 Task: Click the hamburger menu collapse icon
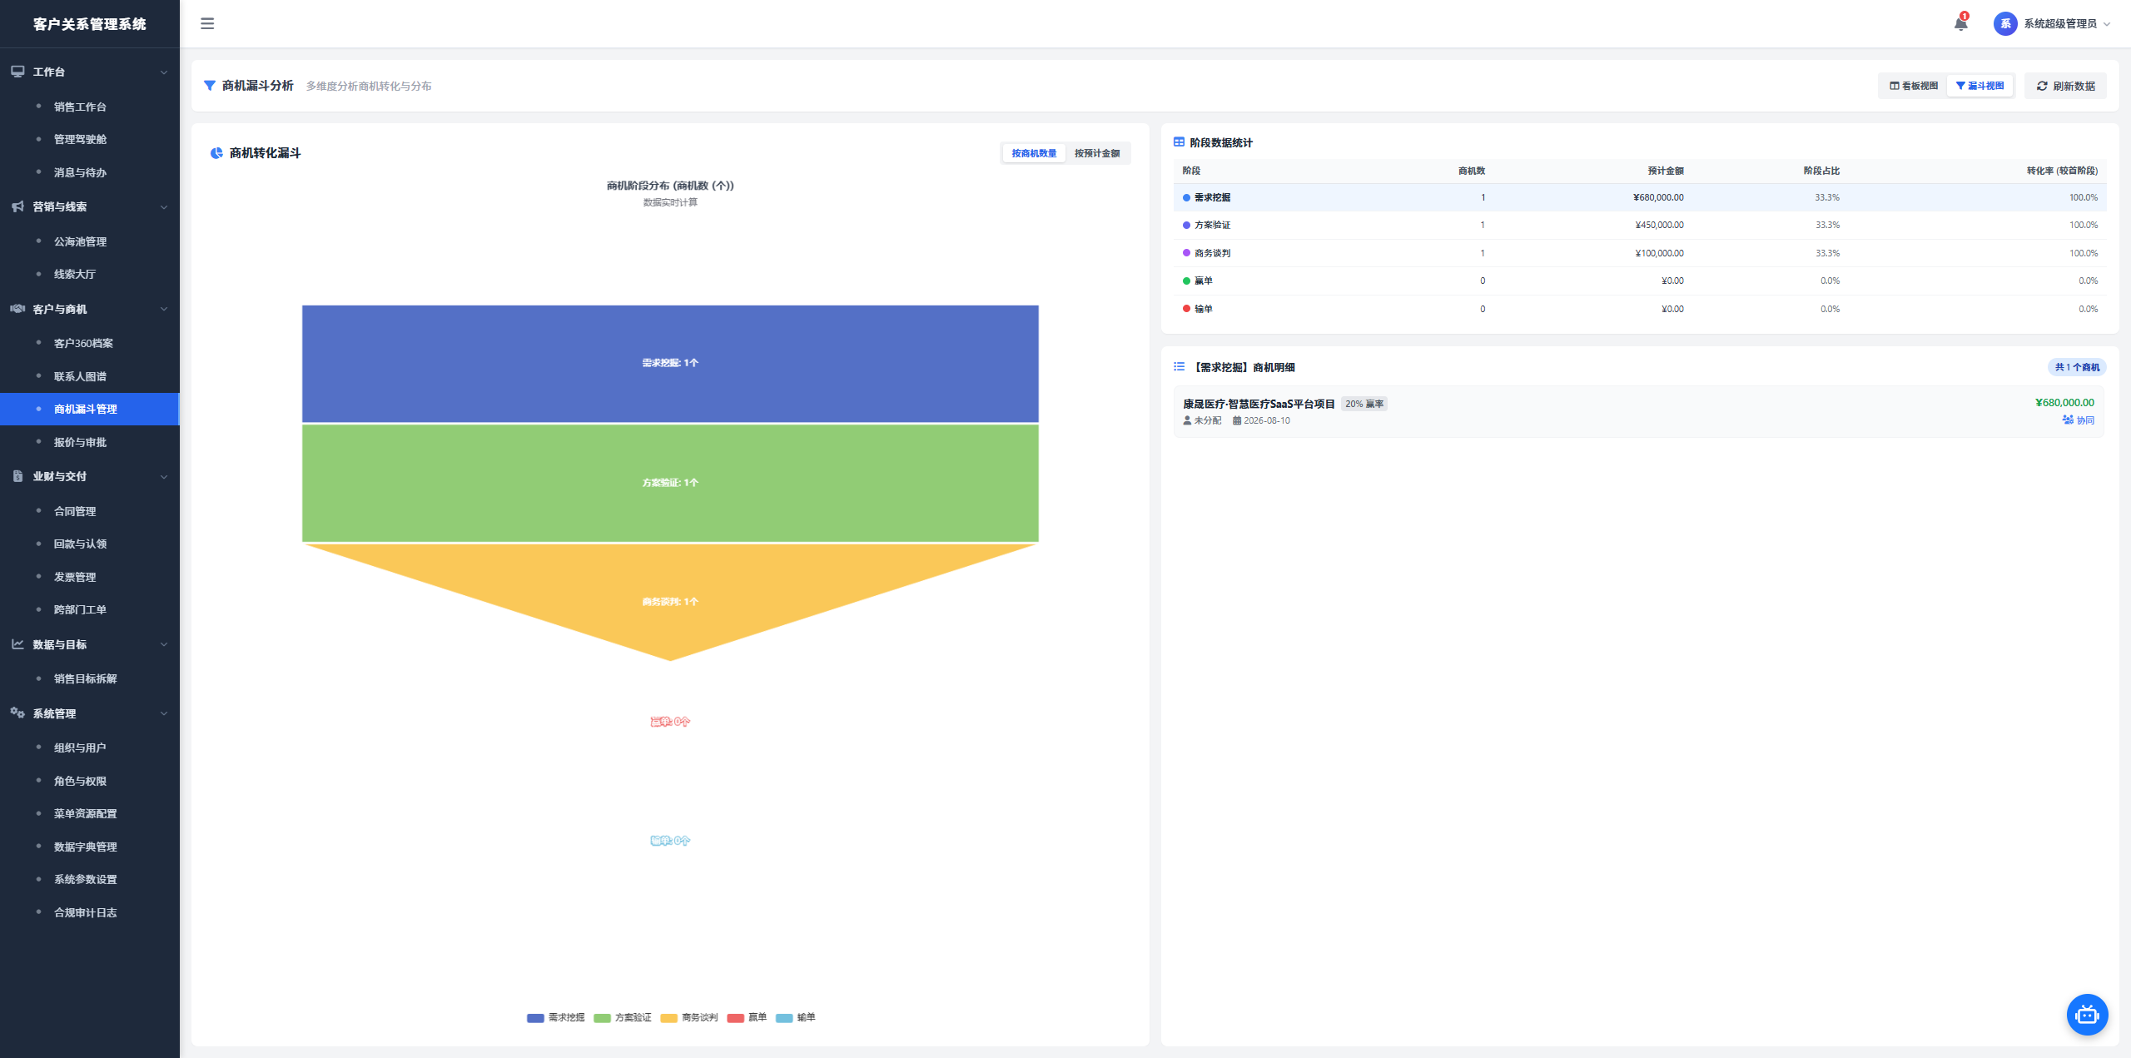pyautogui.click(x=207, y=23)
